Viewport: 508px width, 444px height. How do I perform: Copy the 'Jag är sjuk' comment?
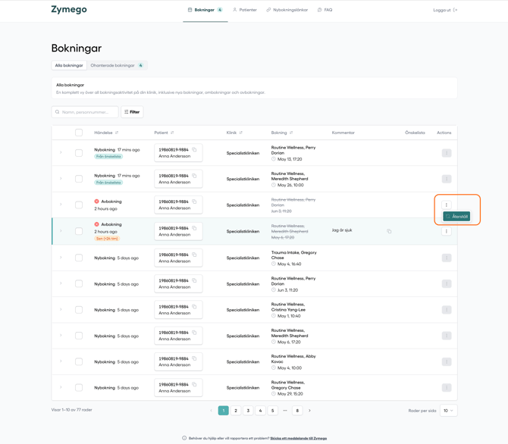389,231
